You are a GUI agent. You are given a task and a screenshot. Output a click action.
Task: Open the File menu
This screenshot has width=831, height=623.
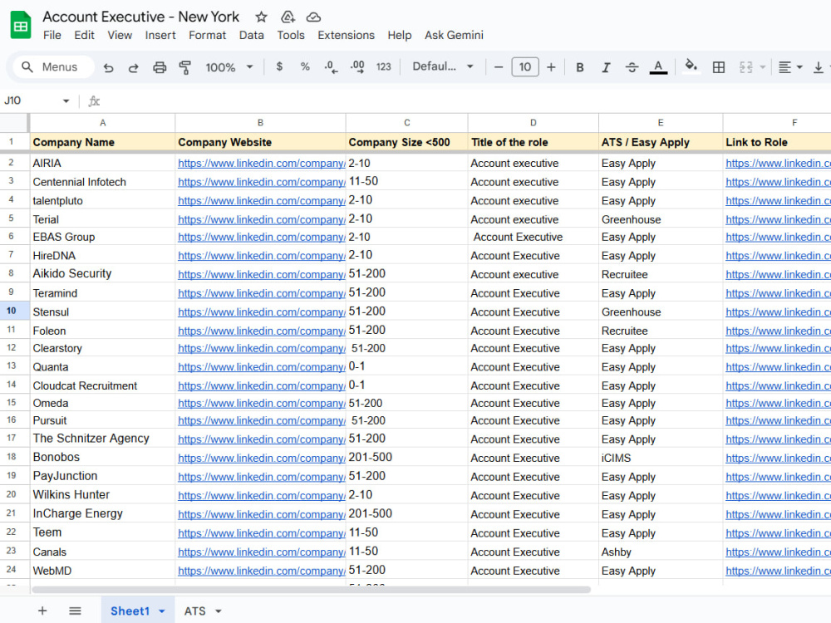[52, 35]
